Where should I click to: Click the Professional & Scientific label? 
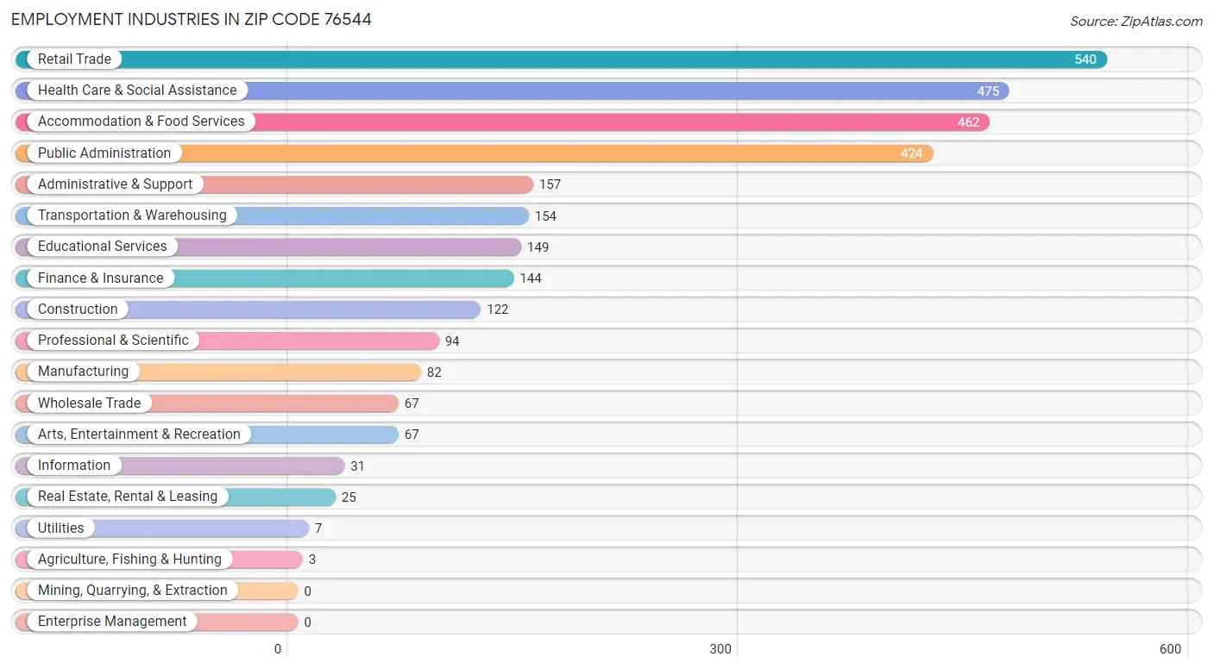(x=113, y=341)
